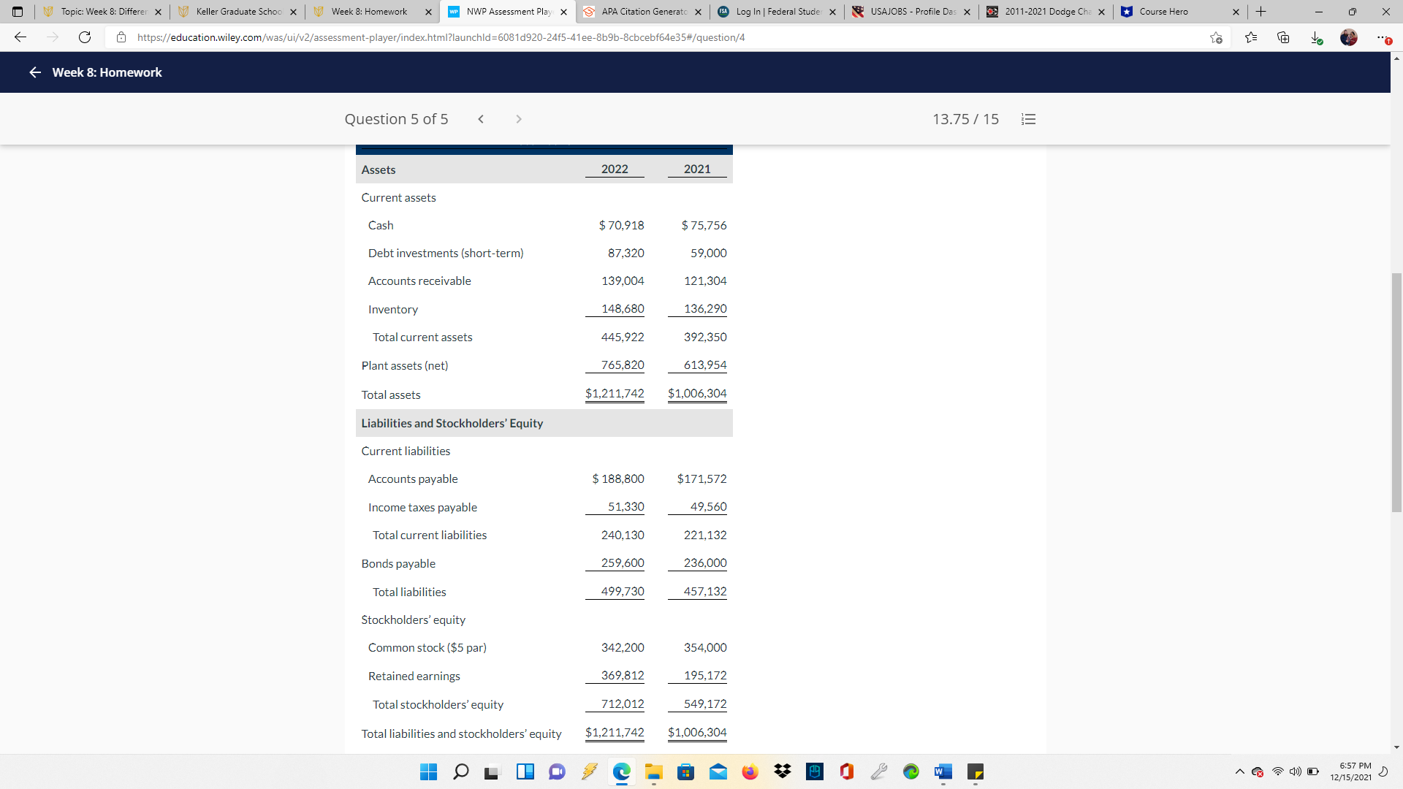The width and height of the screenshot is (1403, 789).
Task: Expand the system tray hidden icons
Action: click(x=1239, y=771)
